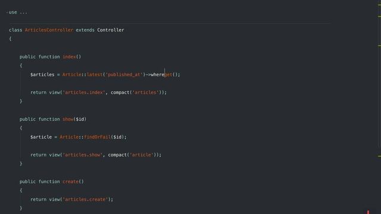Viewport: 381px width, 214px height.
Task: Click the extends keyword
Action: (x=85, y=30)
